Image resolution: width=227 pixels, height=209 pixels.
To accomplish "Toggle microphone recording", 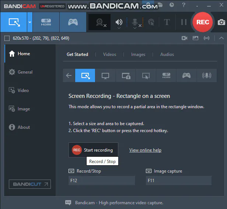I will pyautogui.click(x=135, y=22).
